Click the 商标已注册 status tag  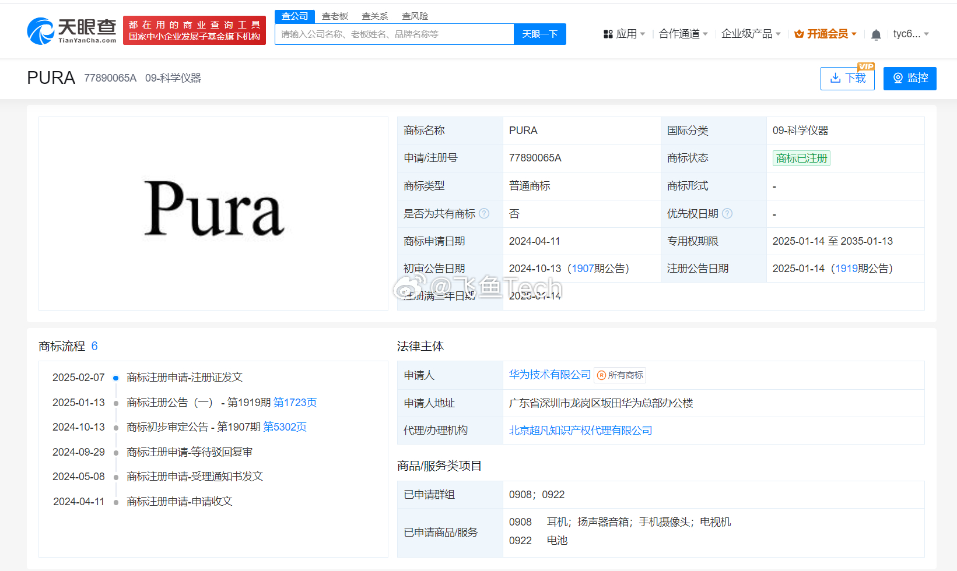click(x=801, y=158)
